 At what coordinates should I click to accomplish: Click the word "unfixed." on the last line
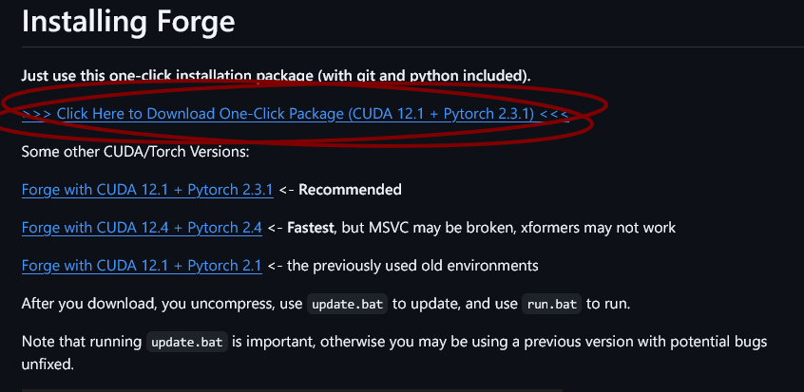tap(48, 363)
